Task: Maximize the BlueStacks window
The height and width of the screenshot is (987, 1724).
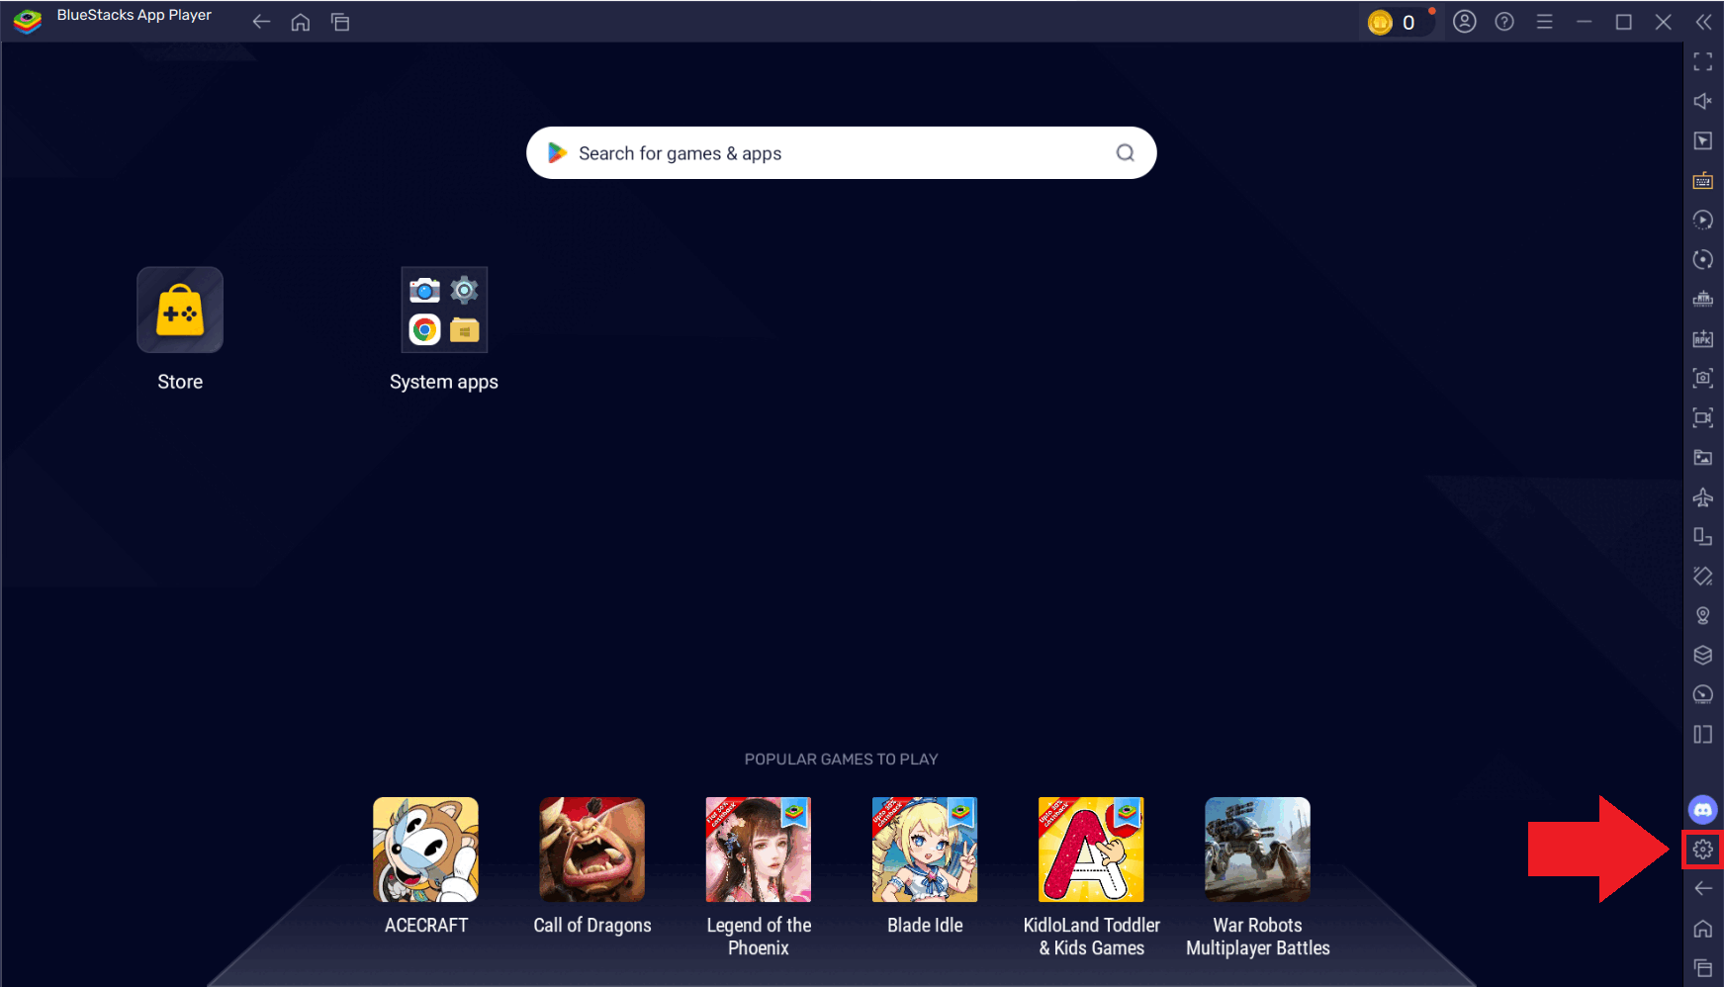Action: [1623, 22]
